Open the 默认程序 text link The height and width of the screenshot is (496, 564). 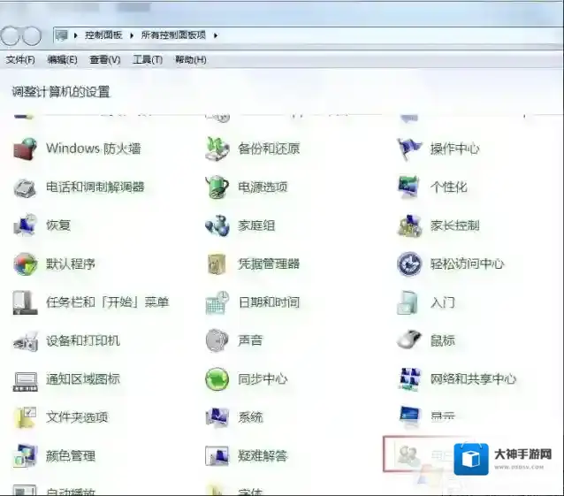(71, 264)
